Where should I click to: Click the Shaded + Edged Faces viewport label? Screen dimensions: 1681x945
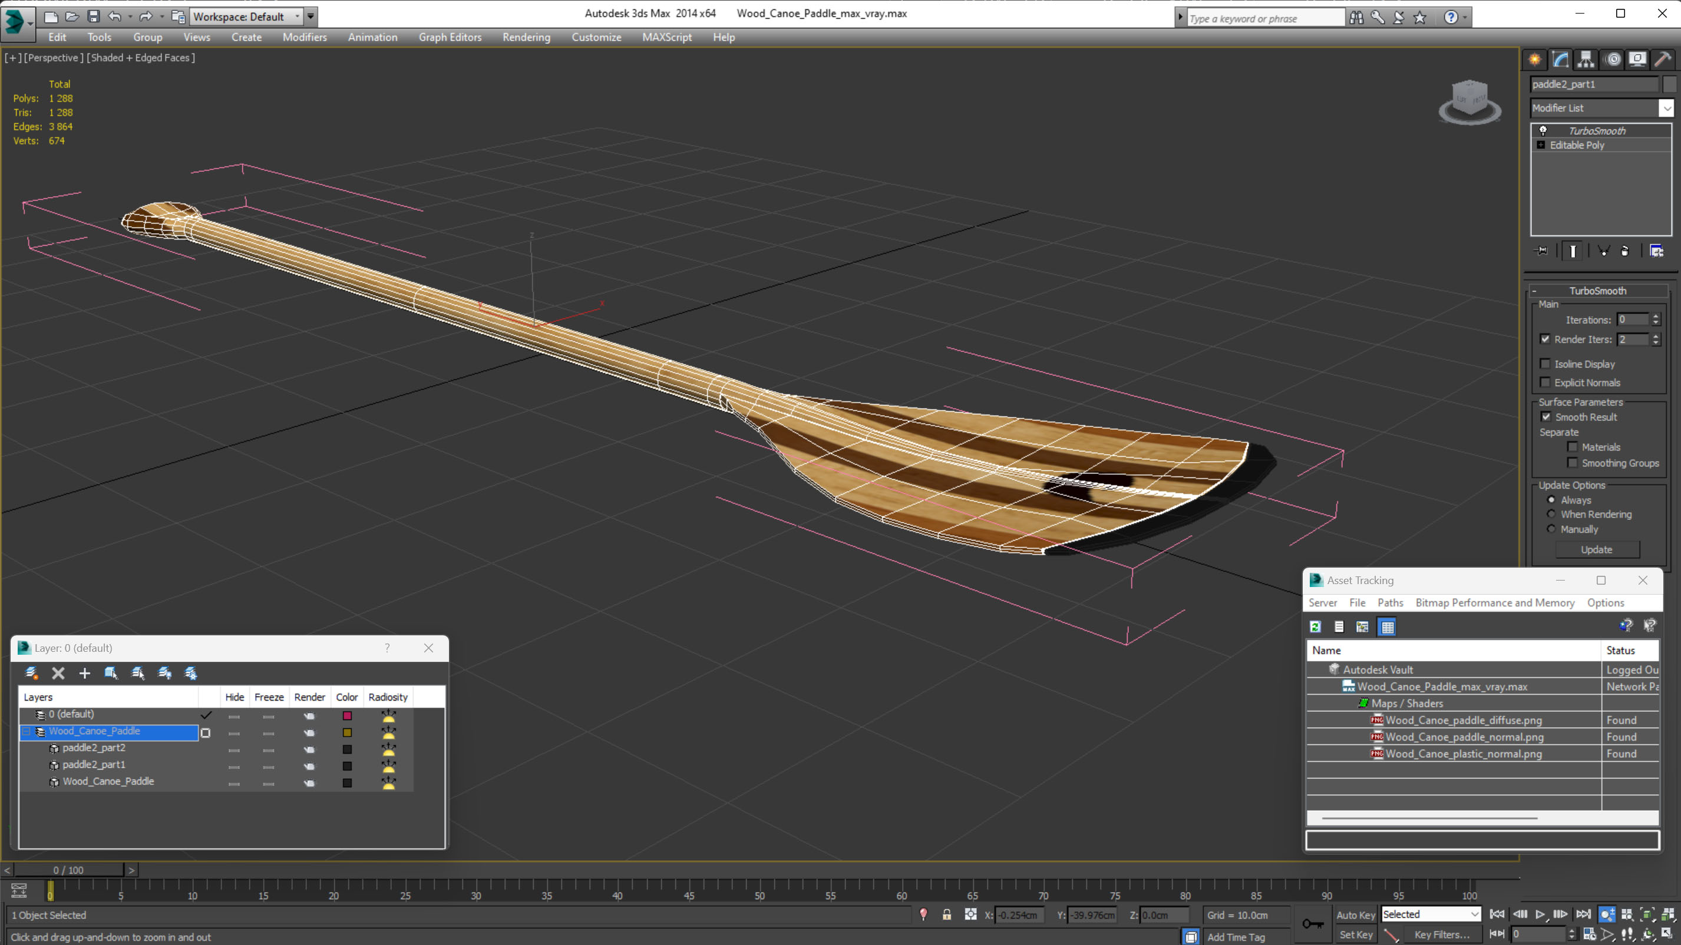141,57
